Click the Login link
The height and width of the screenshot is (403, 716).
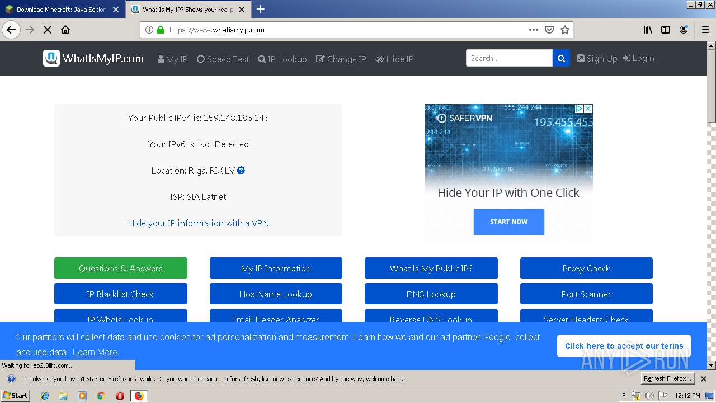pos(638,58)
